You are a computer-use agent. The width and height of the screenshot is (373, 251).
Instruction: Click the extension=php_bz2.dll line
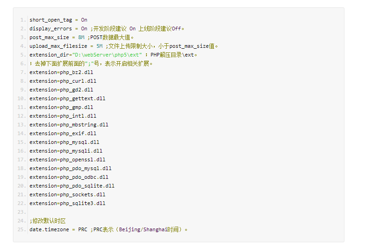coord(61,72)
